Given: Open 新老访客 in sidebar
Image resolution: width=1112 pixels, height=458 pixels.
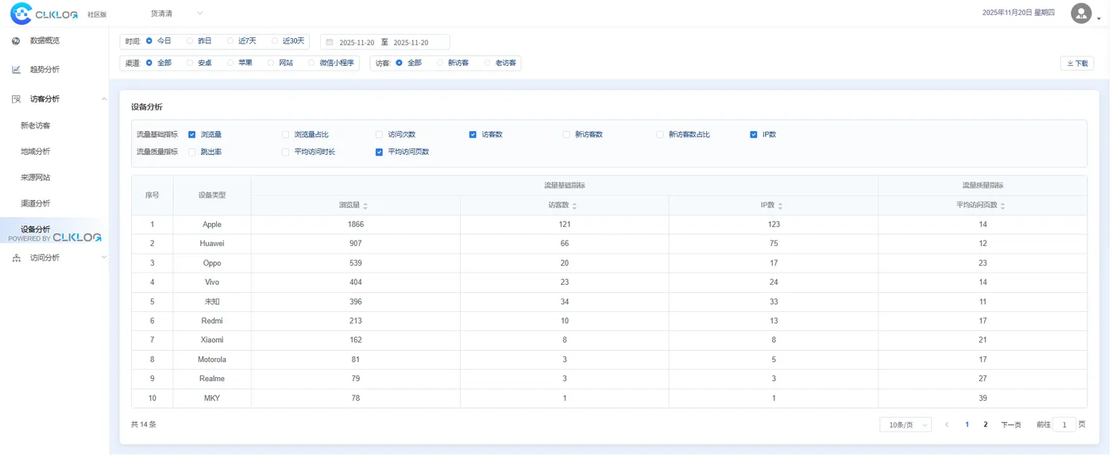Looking at the screenshot, I should tap(36, 125).
